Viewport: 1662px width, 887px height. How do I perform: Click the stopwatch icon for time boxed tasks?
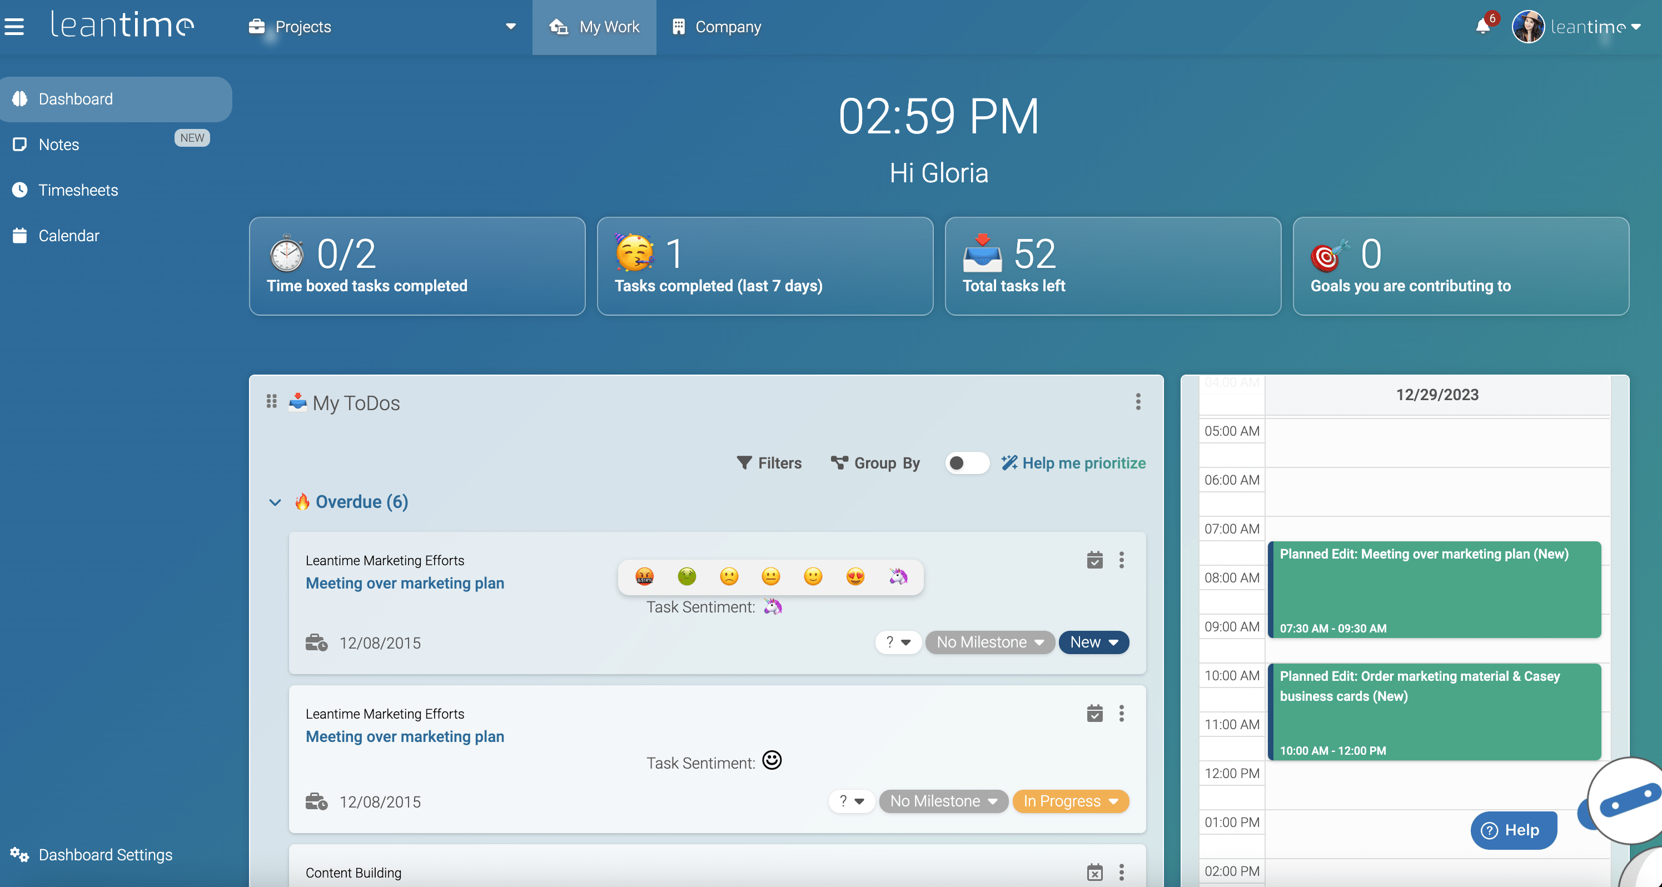(286, 253)
